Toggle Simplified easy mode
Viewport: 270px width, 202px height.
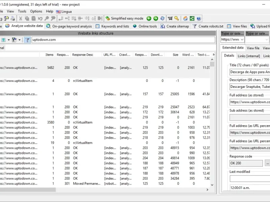point(125,19)
